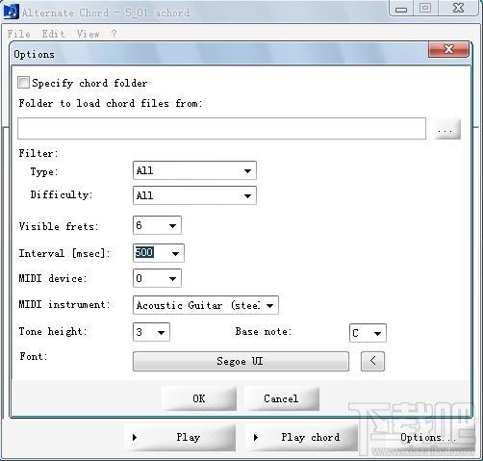Viewport: 483px width, 461px height.
Task: Click the browse folder ellipsis button
Action: (x=446, y=129)
